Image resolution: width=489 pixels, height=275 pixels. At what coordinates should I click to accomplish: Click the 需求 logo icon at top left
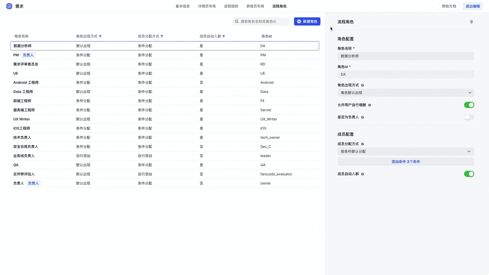coord(9,6)
